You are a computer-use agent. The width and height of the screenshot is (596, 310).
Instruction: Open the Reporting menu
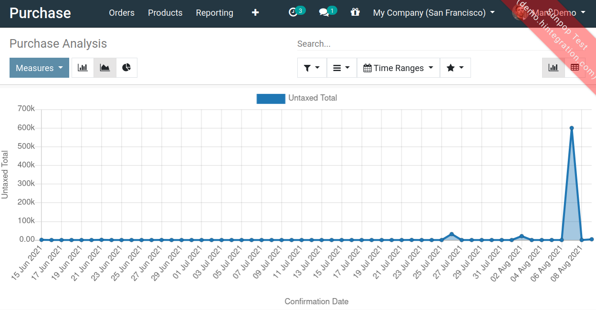tap(215, 13)
